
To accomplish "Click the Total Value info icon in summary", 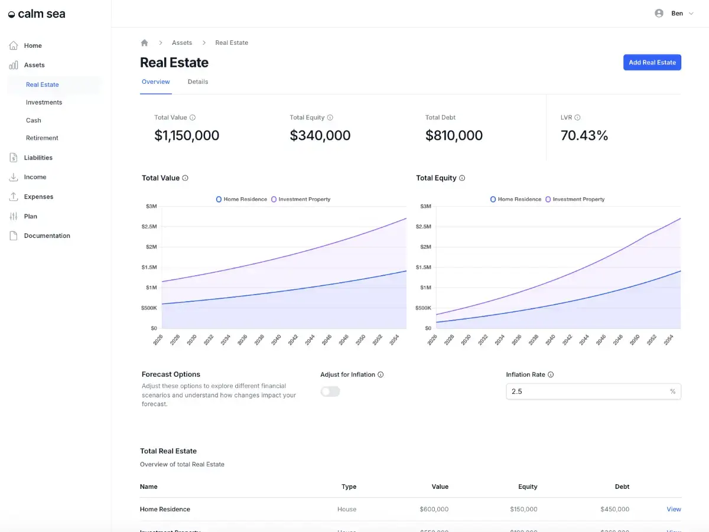I will coord(193,118).
